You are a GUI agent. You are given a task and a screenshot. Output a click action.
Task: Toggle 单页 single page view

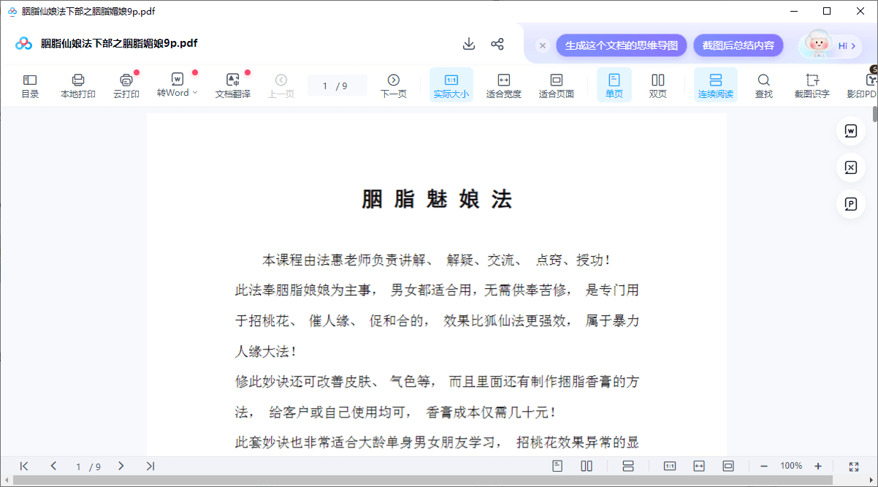click(x=614, y=85)
